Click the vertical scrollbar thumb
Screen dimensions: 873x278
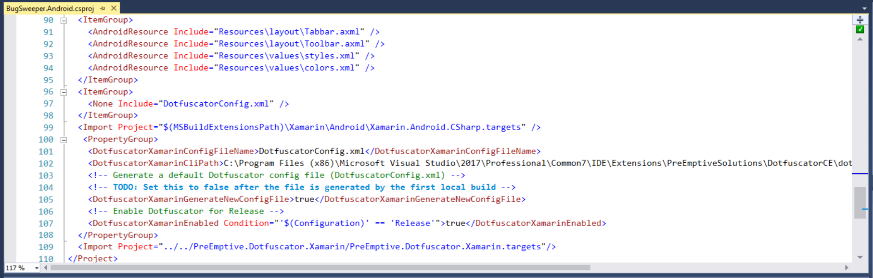click(860, 203)
